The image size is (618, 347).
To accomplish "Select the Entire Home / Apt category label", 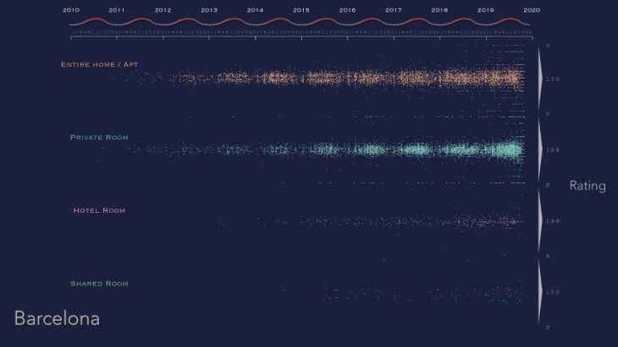I will [99, 64].
